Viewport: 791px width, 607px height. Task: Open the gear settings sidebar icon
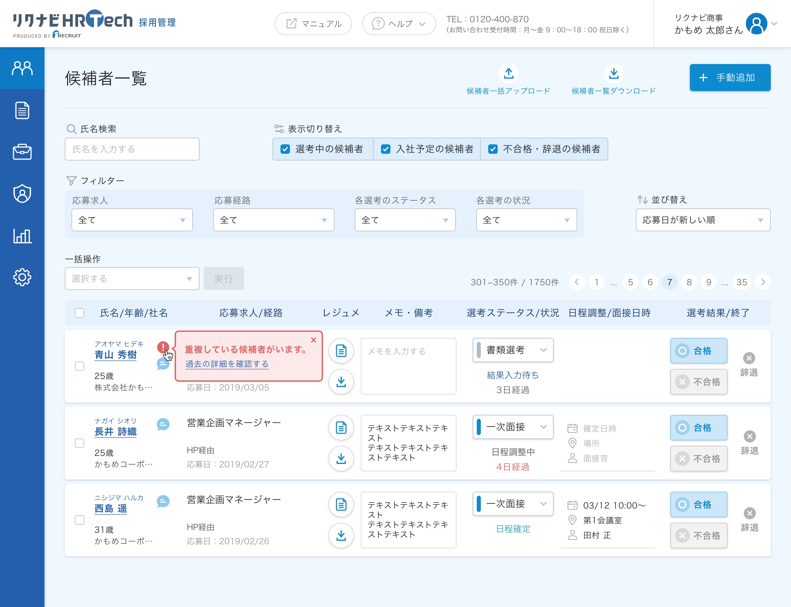point(22,277)
